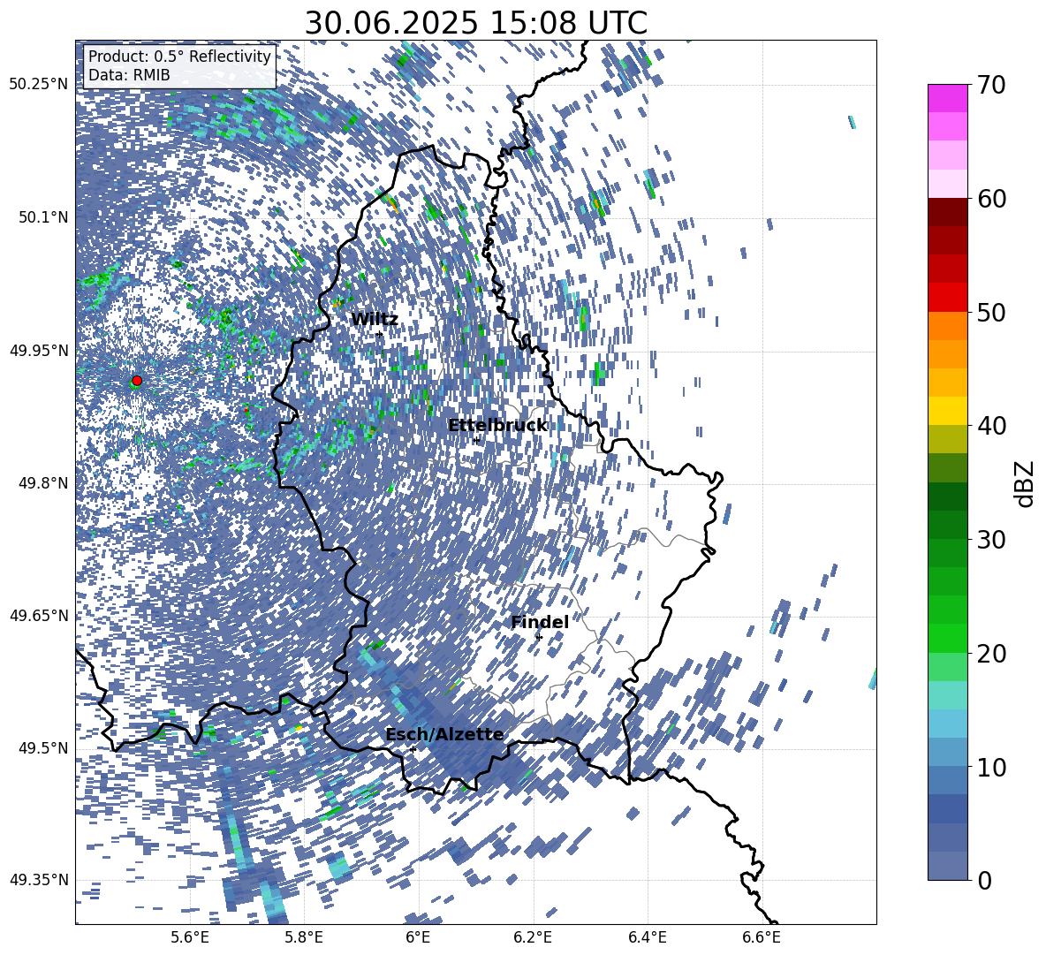The height and width of the screenshot is (955, 1046).
Task: Pick the dark maroon colorbar segment below 60
Action: click(947, 212)
